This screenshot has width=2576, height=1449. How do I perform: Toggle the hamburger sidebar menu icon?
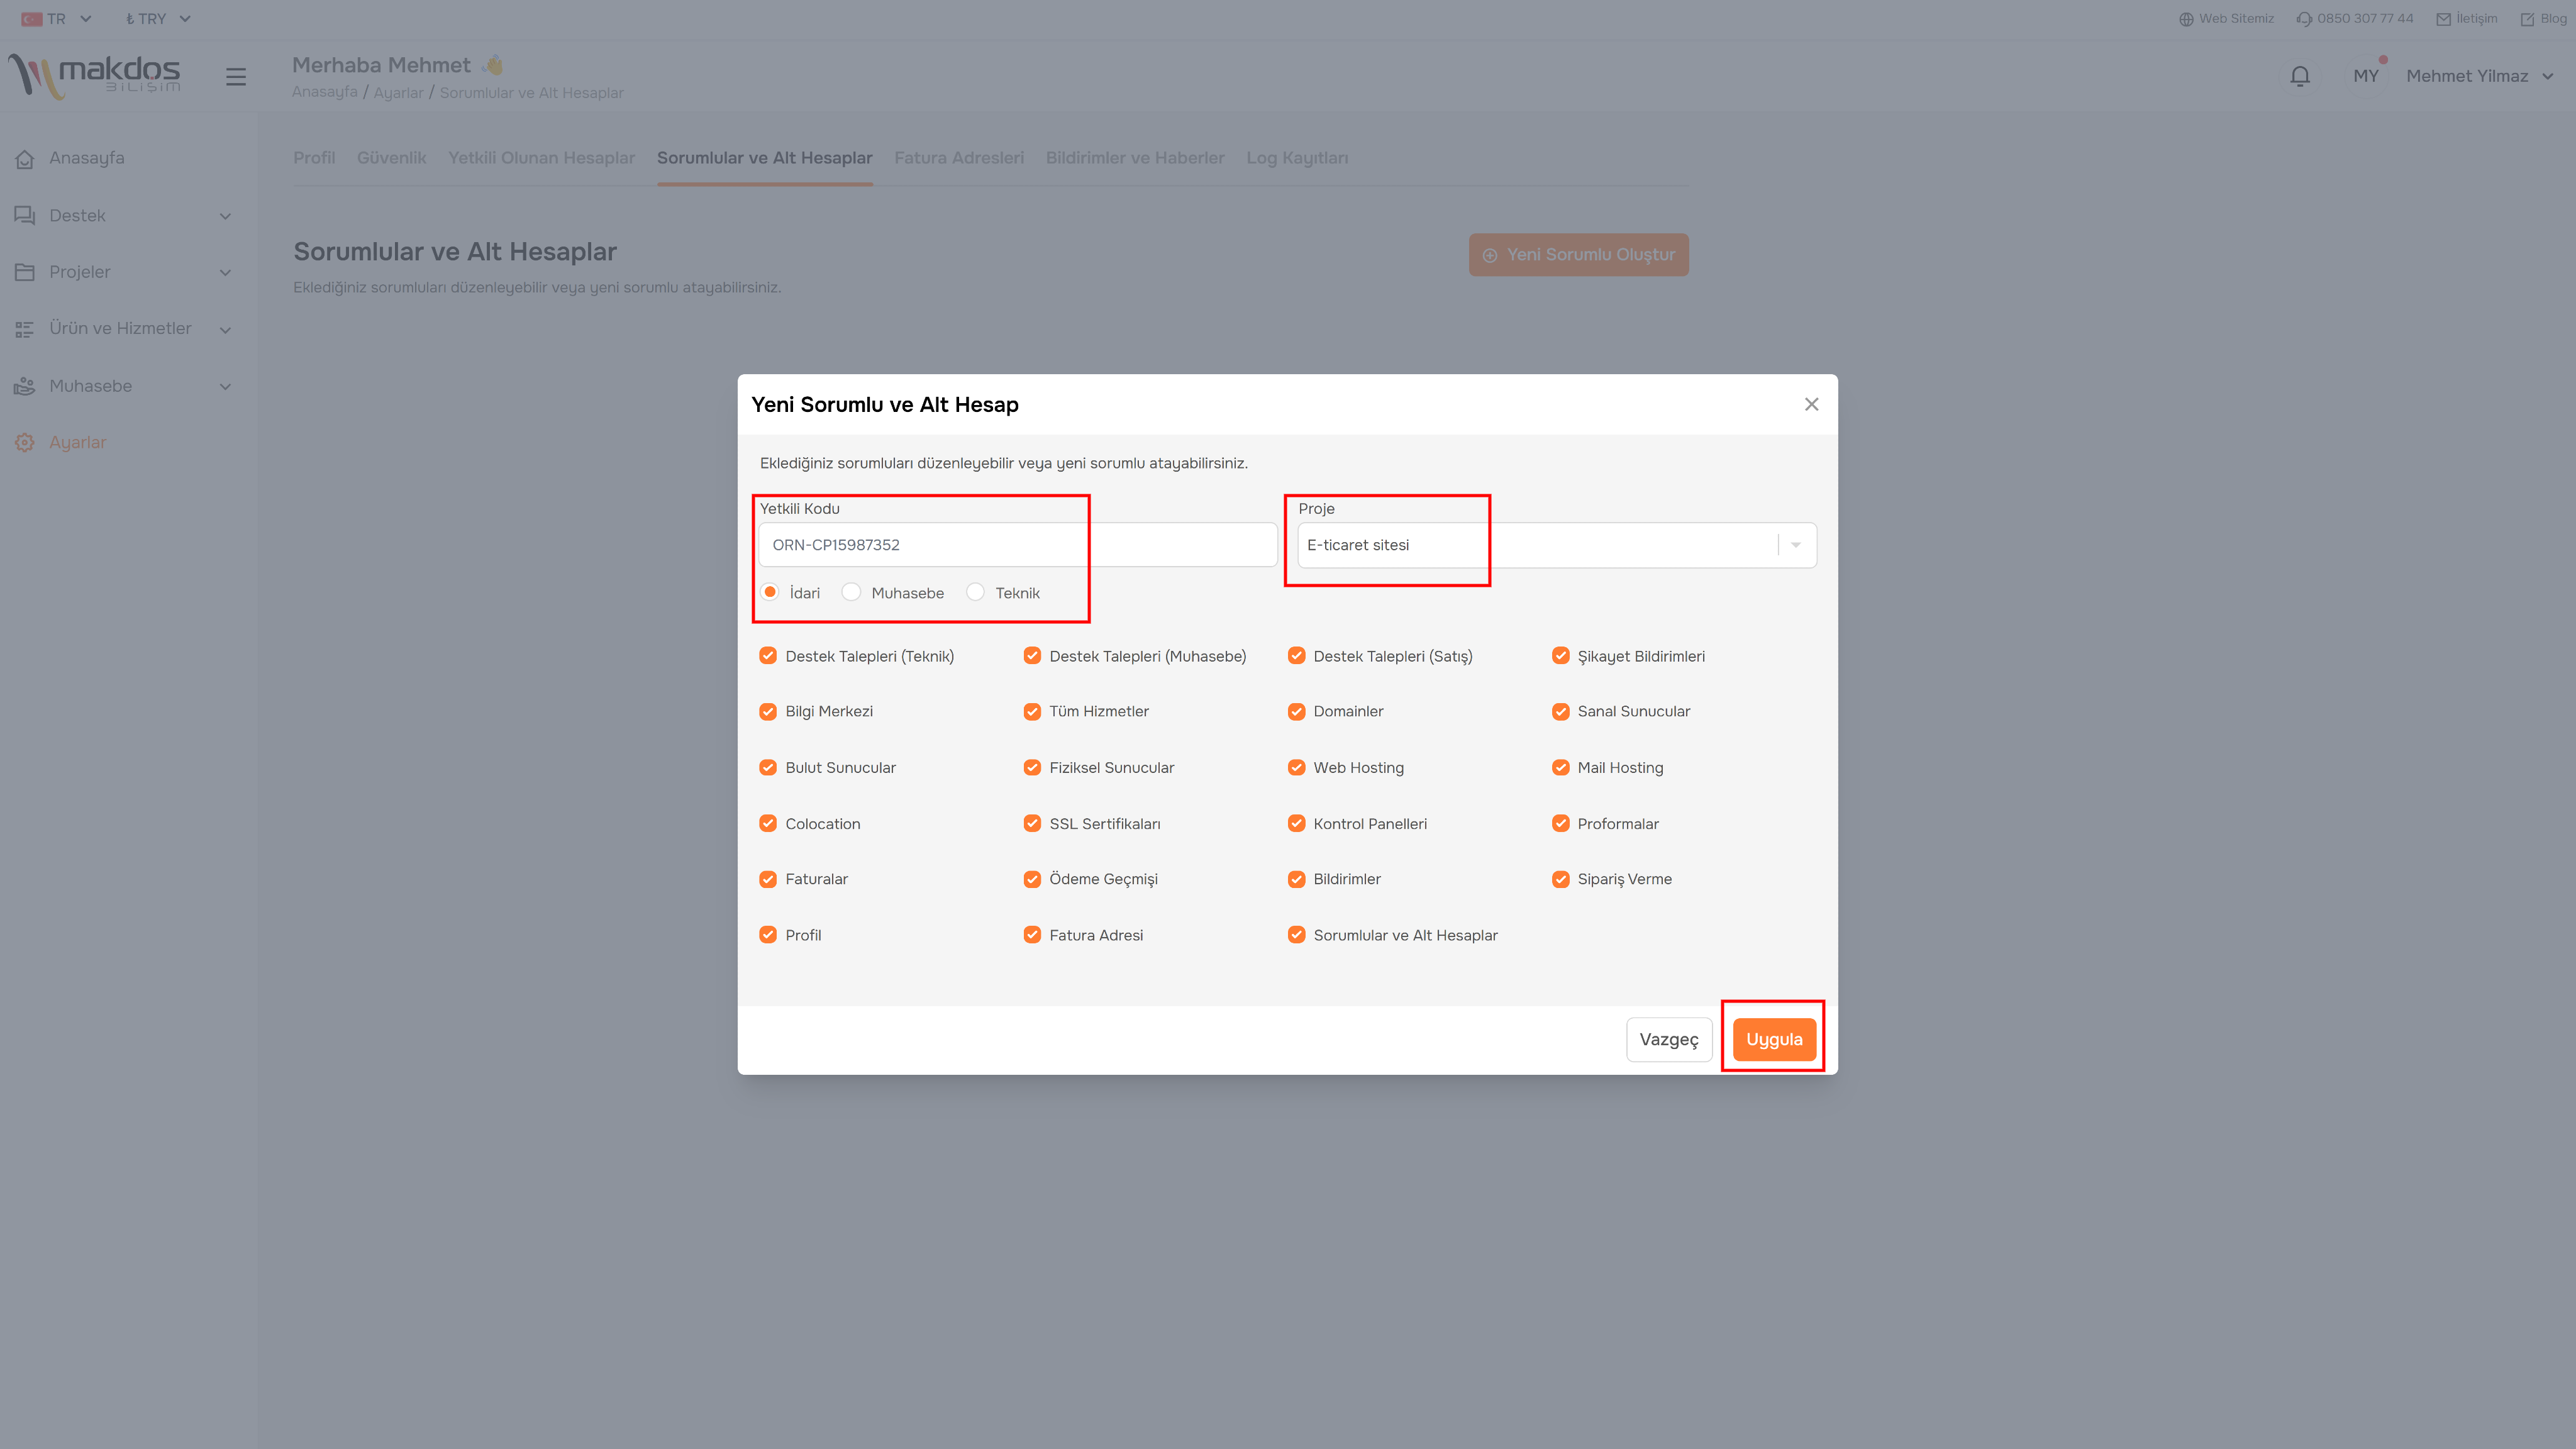pyautogui.click(x=236, y=77)
